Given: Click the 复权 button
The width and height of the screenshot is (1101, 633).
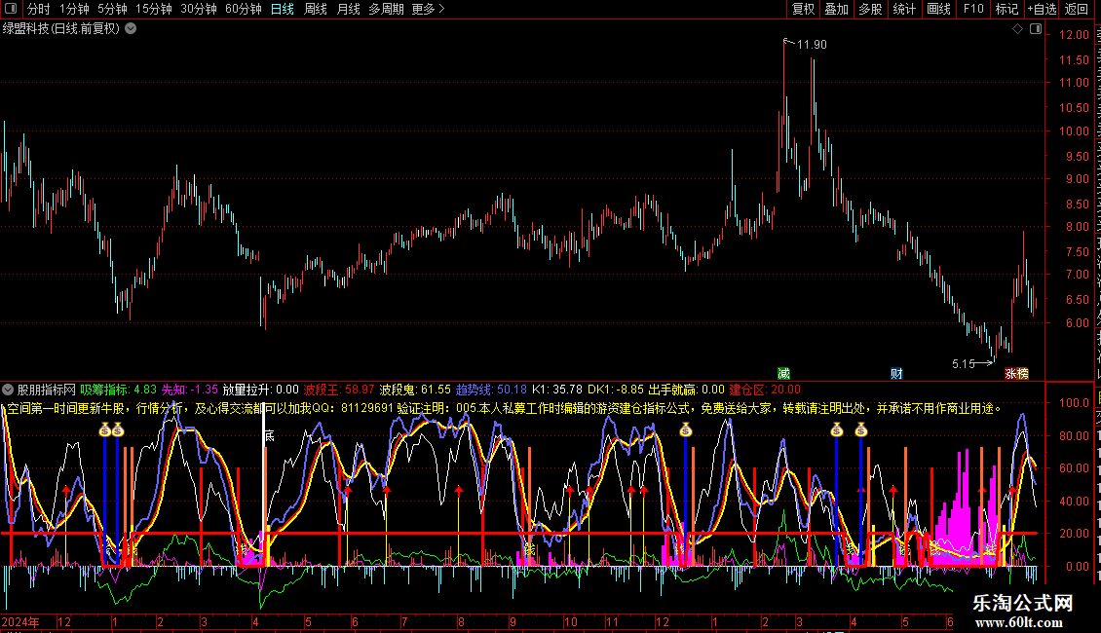Looking at the screenshot, I should [x=803, y=9].
